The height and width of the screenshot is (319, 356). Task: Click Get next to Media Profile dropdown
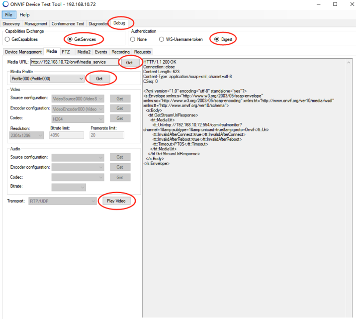tap(99, 79)
